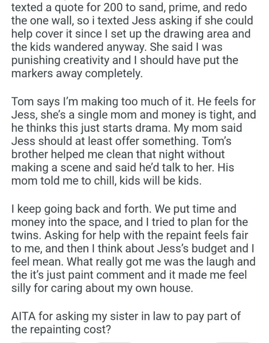Click the partially visible comments pill at bottom

click(113, 341)
